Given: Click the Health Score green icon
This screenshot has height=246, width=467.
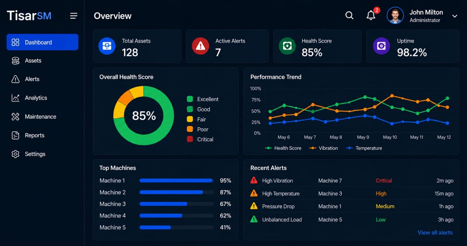Looking at the screenshot, I should tap(287, 46).
